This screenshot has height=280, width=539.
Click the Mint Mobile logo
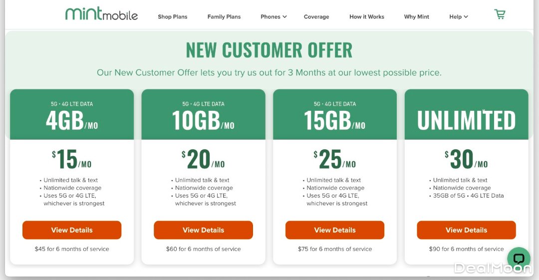(x=101, y=14)
